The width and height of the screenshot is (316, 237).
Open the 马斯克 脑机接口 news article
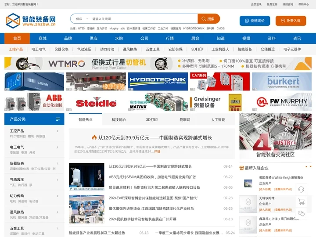154,187
